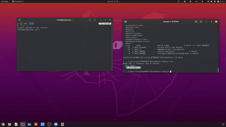Open new tab in root@gargantua terminal
This screenshot has width=226, height=127.
coord(19,20)
